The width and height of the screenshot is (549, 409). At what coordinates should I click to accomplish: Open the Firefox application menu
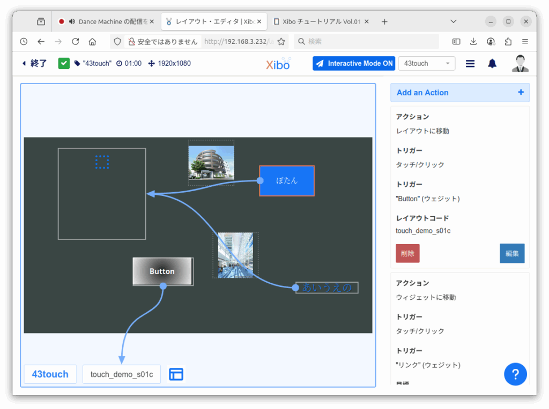click(x=525, y=42)
